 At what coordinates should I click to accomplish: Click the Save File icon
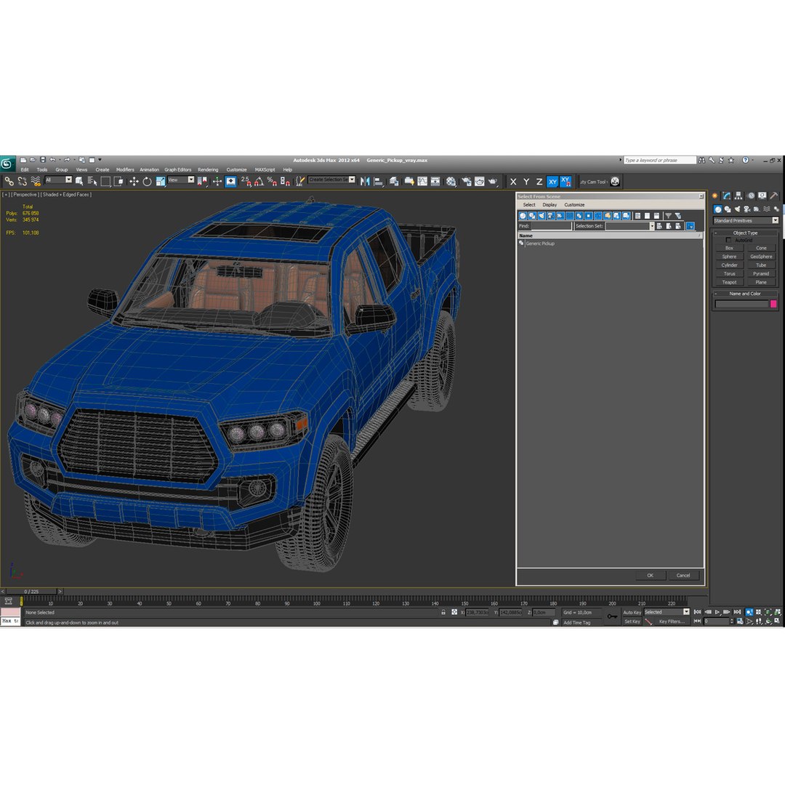pos(43,160)
